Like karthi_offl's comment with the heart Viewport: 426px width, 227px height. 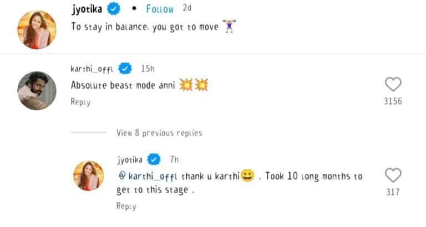pyautogui.click(x=393, y=85)
